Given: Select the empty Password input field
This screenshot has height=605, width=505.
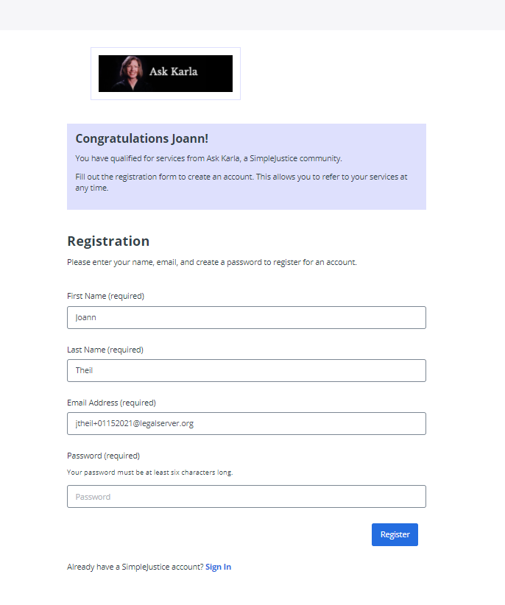Looking at the screenshot, I should pos(247,497).
